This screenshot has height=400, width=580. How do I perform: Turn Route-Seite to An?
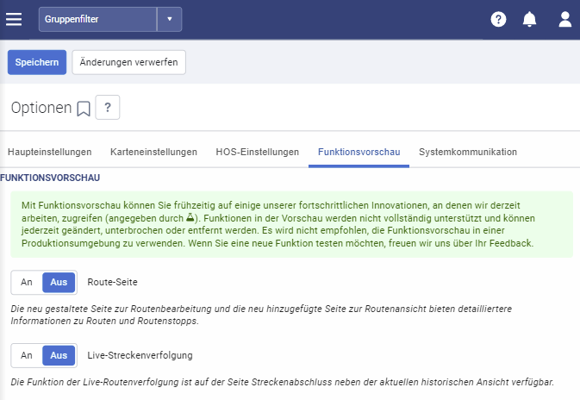(x=27, y=283)
